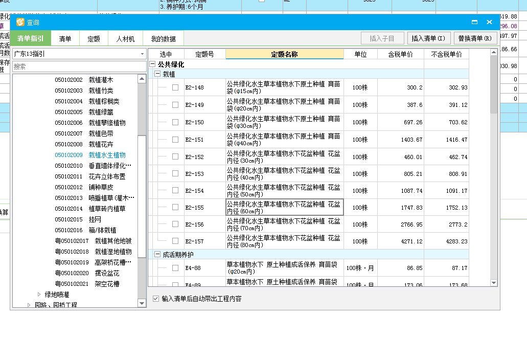Select tree item 粤050102020 摆设盆花

pyautogui.click(x=87, y=273)
